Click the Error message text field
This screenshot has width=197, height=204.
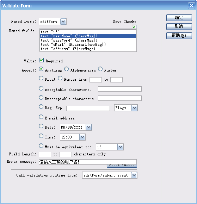tap(88, 162)
